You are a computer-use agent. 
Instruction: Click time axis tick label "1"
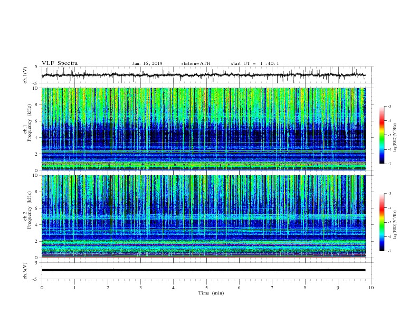point(74,288)
